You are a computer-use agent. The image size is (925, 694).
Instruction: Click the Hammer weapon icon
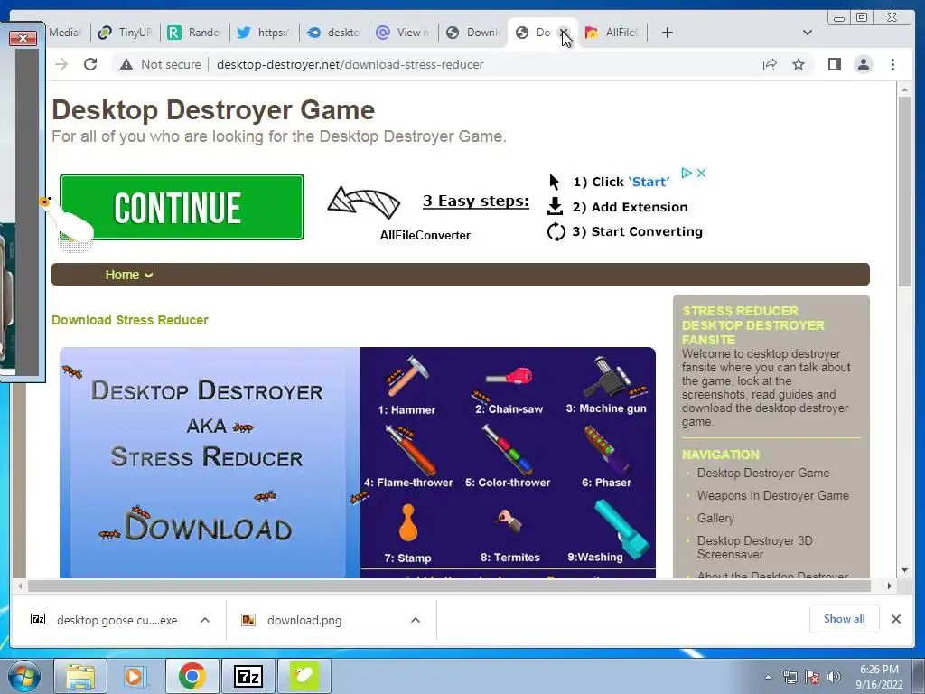406,377
